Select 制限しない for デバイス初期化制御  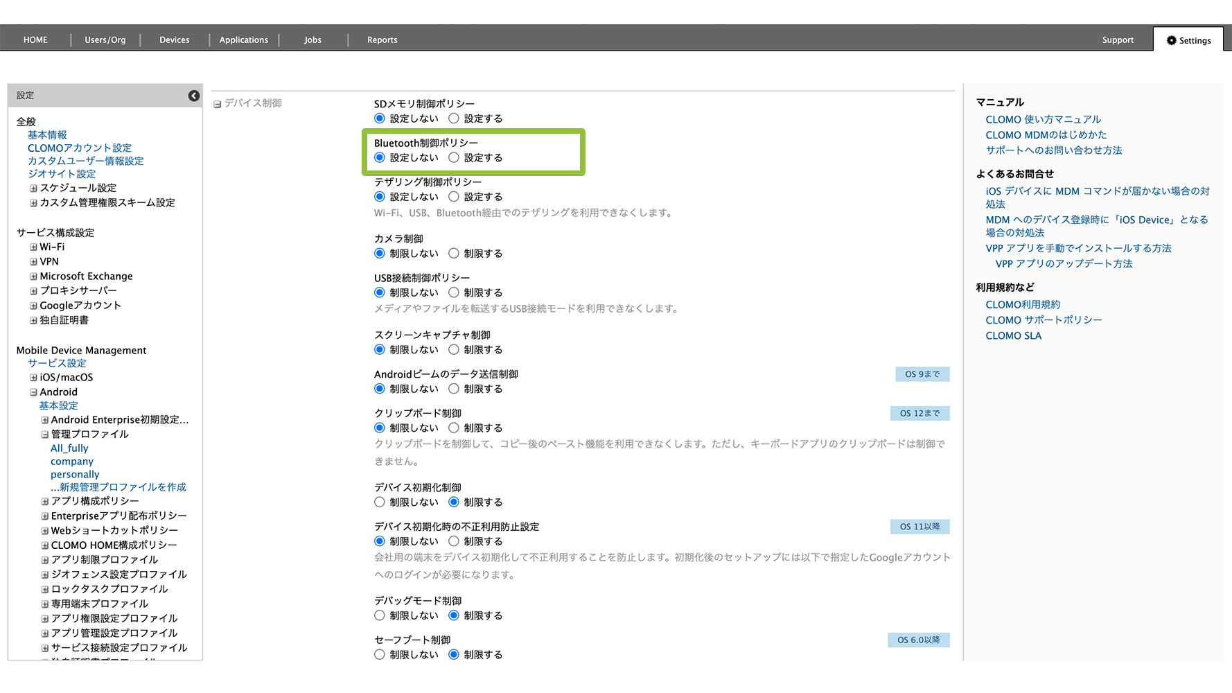(x=380, y=502)
